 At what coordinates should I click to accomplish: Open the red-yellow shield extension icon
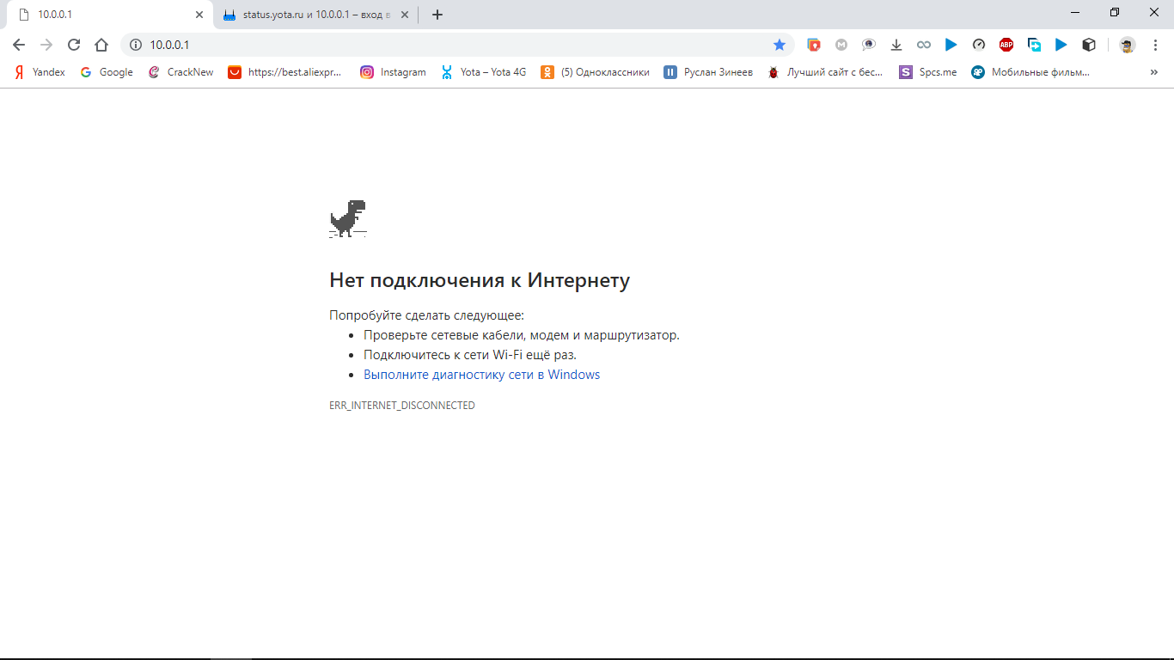point(814,45)
